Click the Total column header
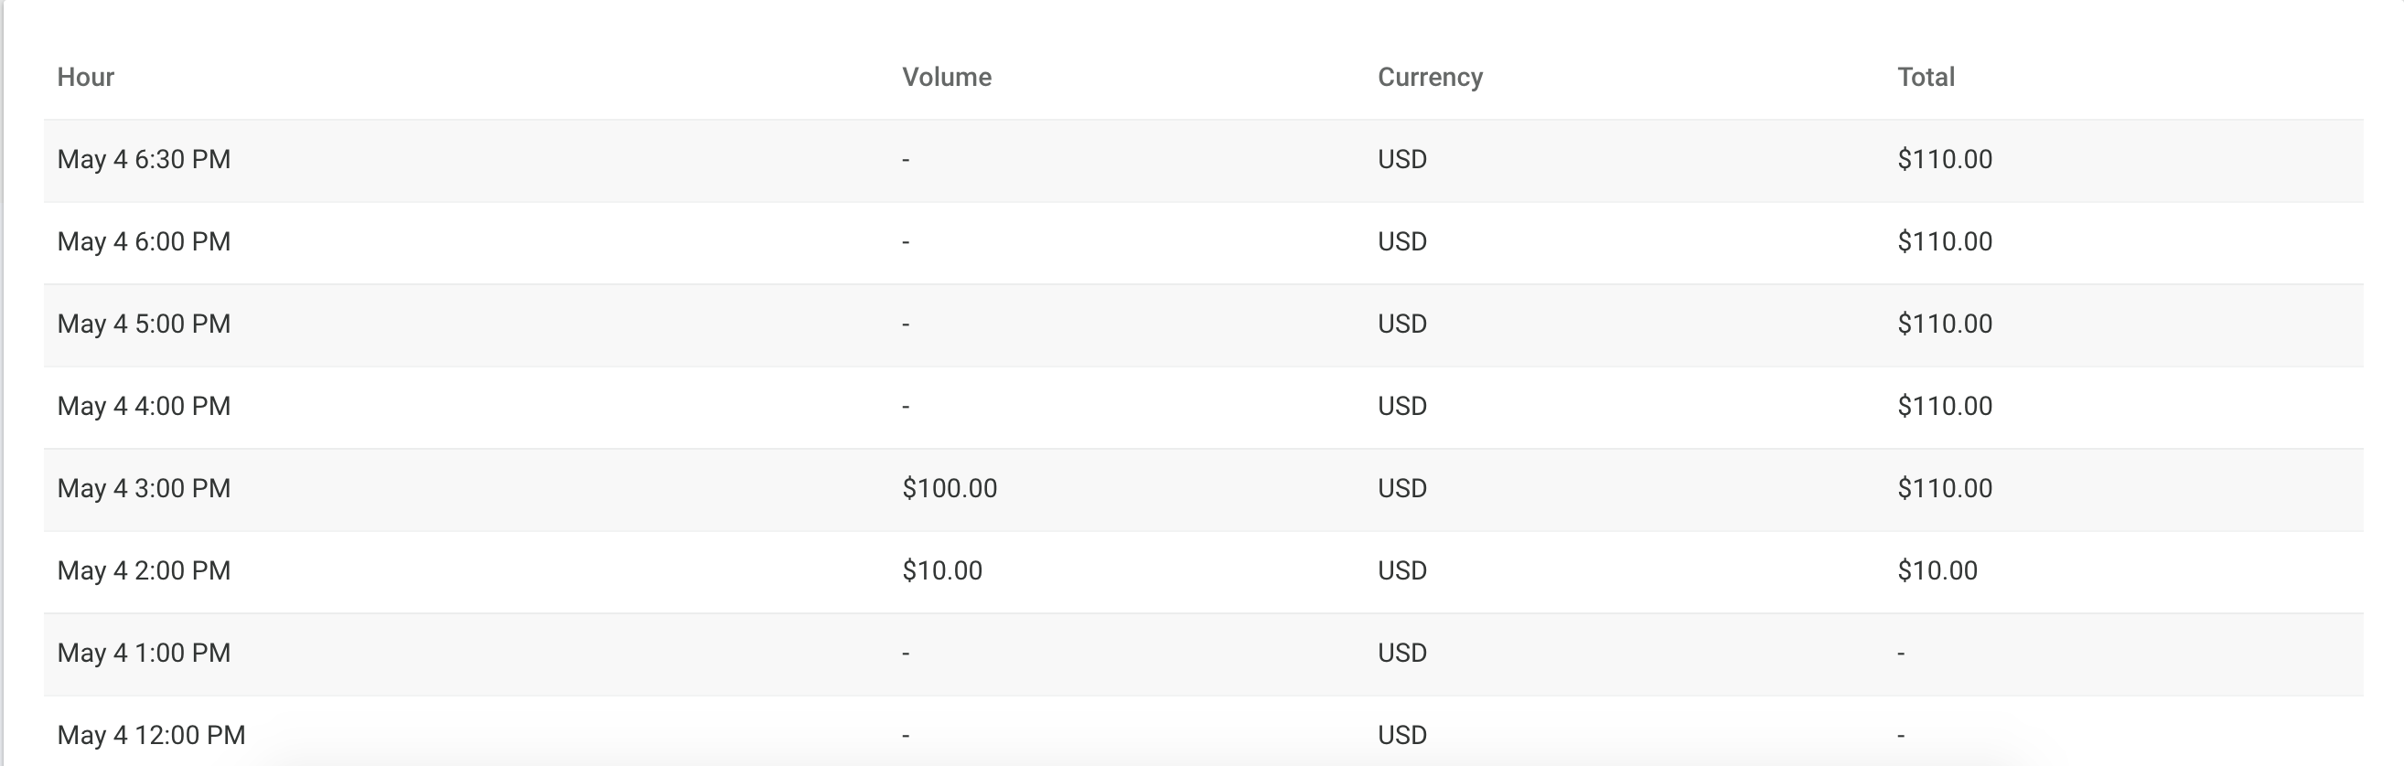Image resolution: width=2404 pixels, height=766 pixels. (1926, 77)
